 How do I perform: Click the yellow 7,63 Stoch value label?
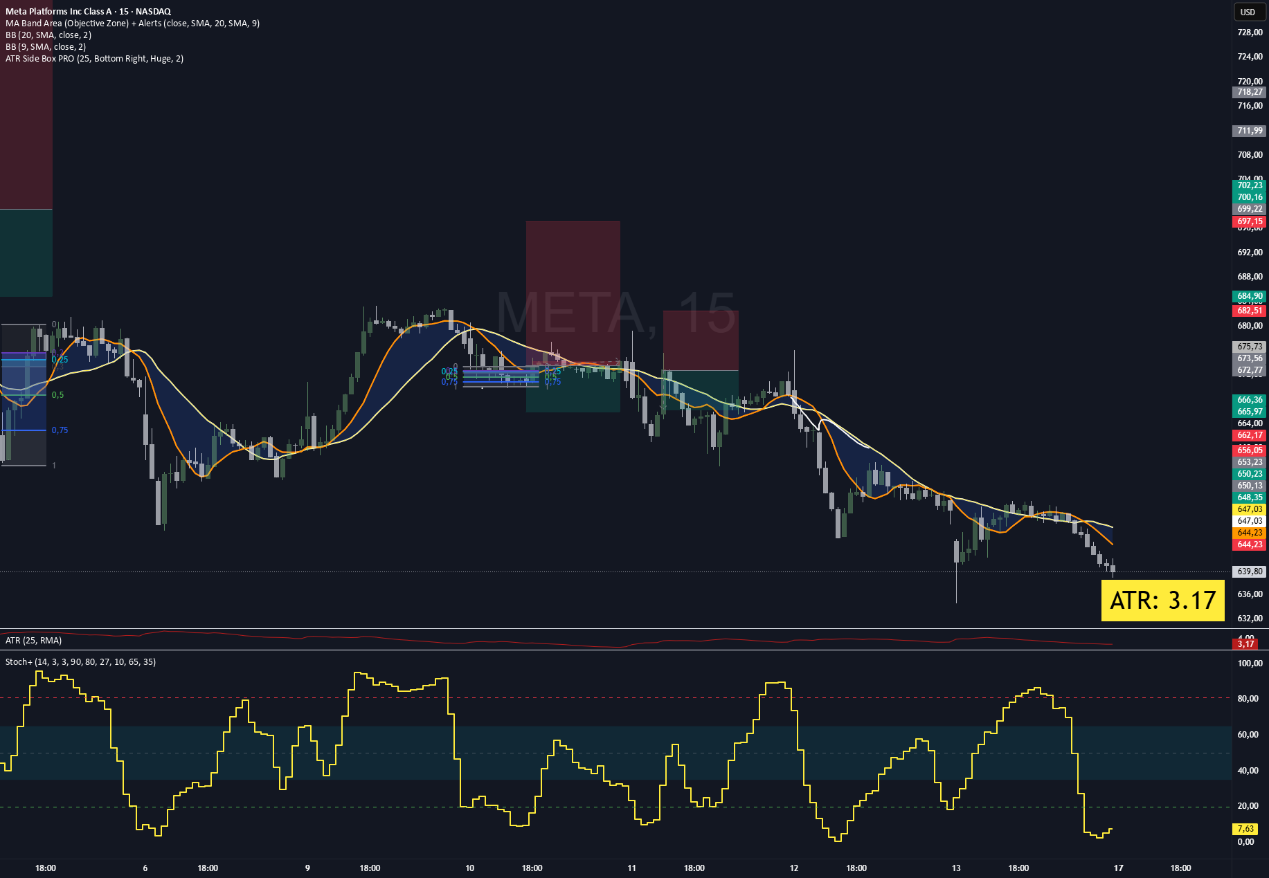click(x=1245, y=829)
